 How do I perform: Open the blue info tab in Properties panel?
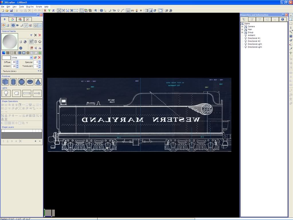(282, 19)
